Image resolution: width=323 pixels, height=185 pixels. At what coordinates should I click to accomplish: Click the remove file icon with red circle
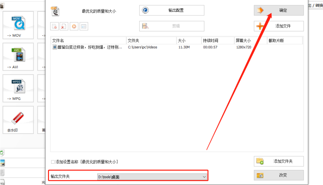click(x=54, y=26)
